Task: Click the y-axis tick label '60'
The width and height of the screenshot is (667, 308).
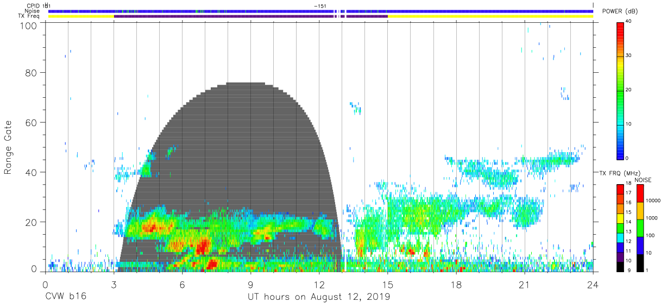Action: (32, 123)
